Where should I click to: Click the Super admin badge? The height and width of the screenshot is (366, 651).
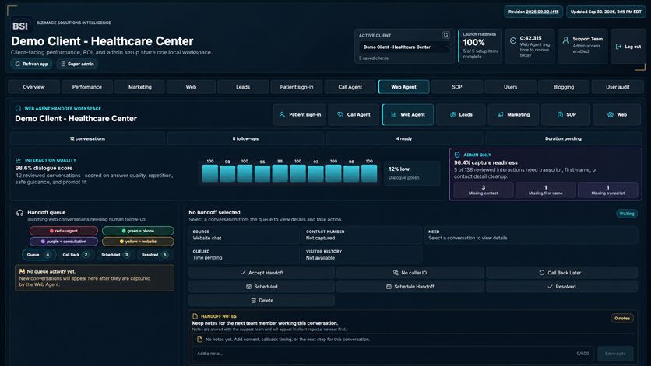77,64
